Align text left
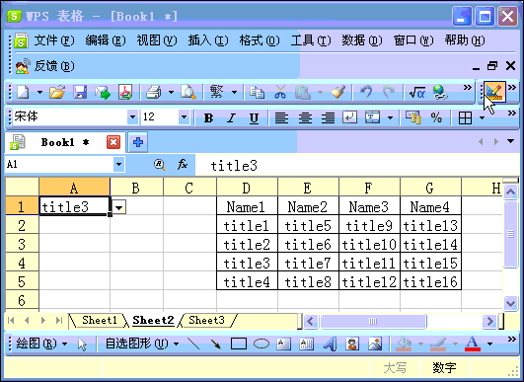 (281, 117)
